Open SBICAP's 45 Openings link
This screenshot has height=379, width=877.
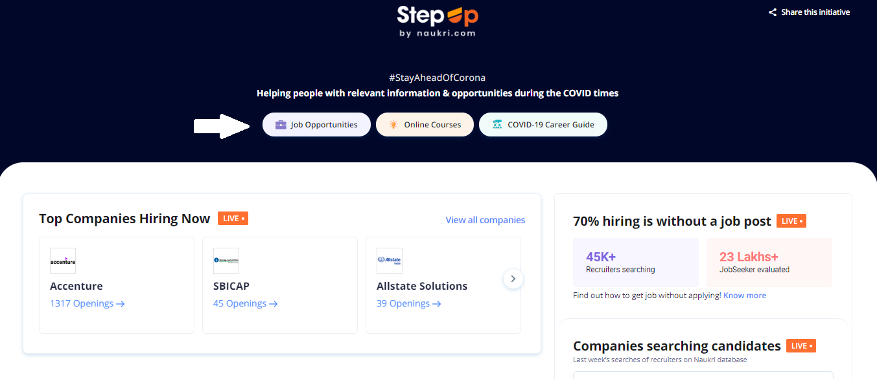point(246,303)
